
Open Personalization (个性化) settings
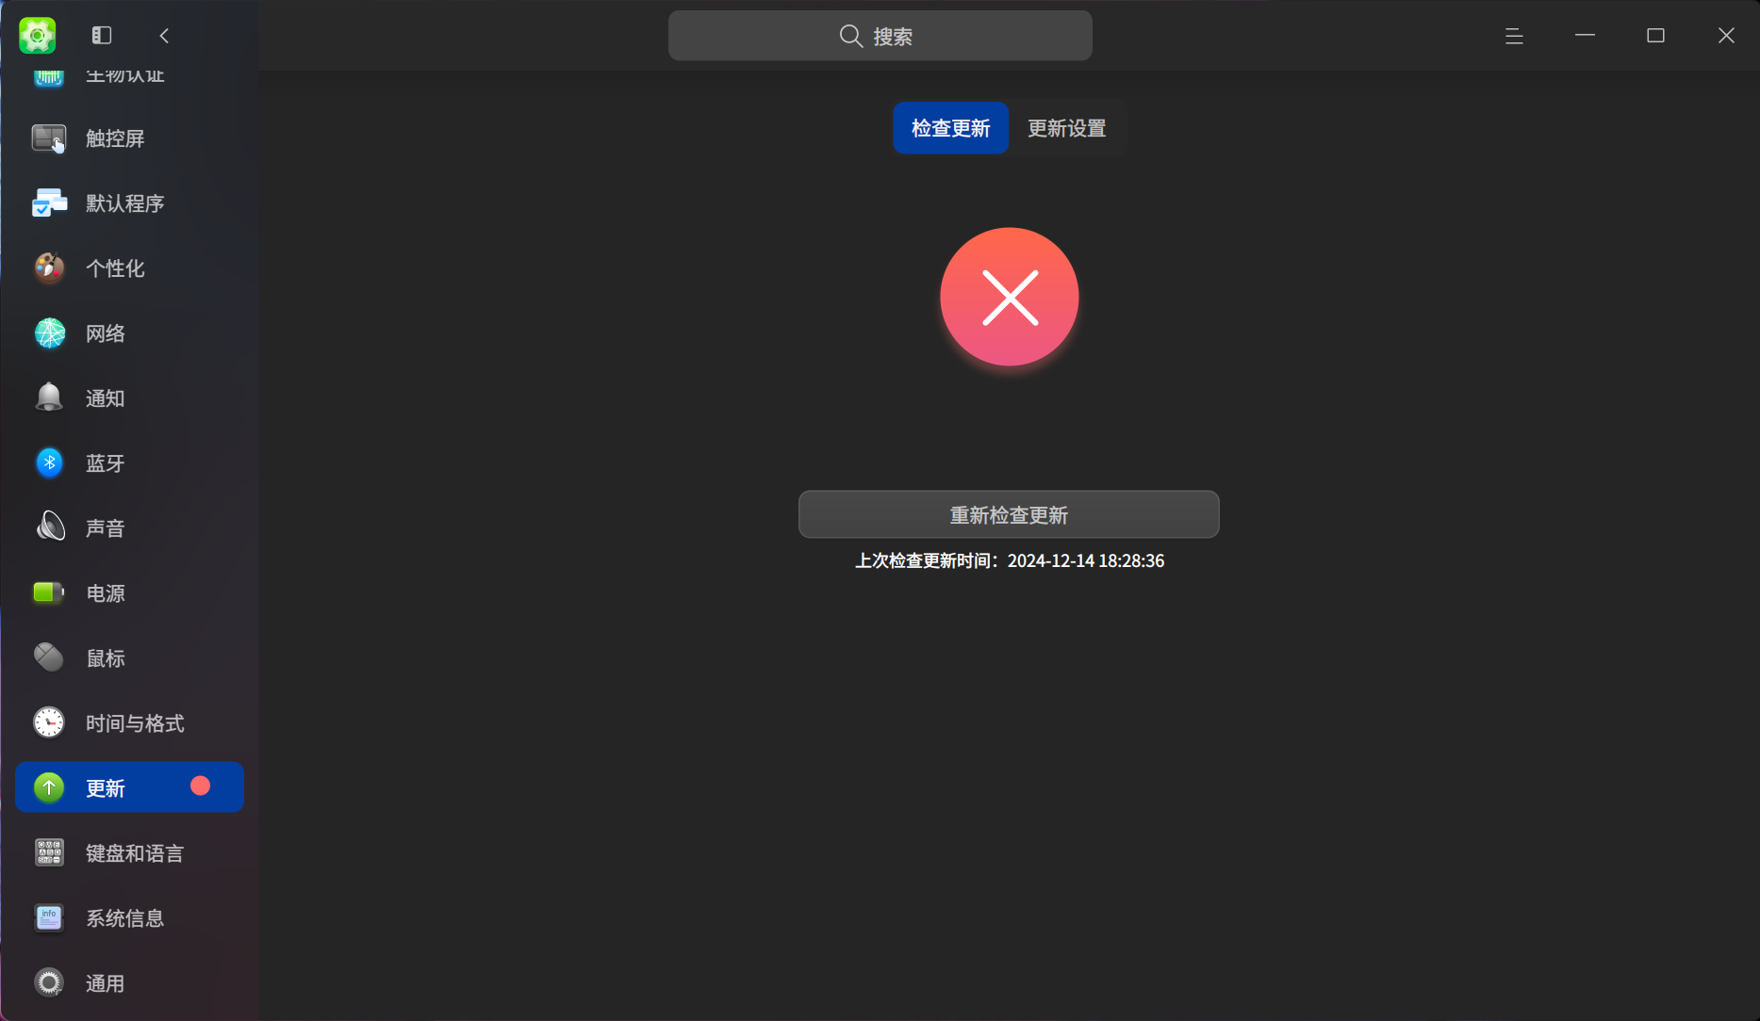click(115, 267)
